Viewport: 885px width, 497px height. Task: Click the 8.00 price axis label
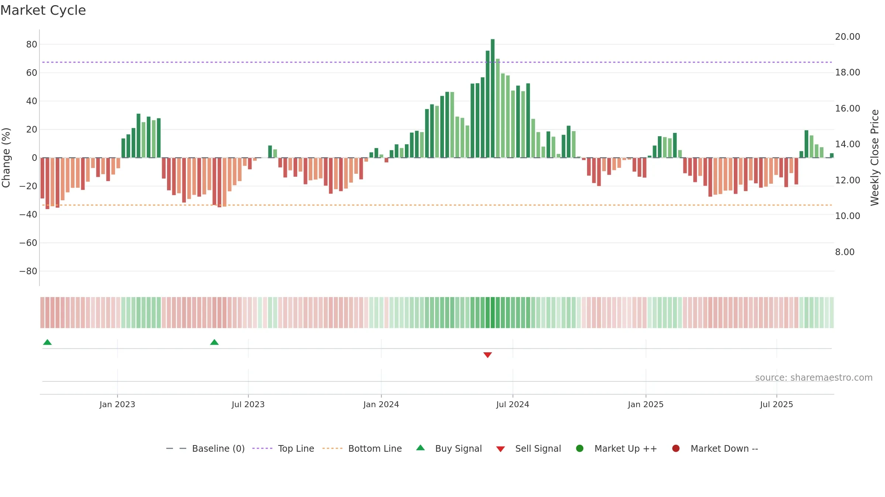(845, 252)
